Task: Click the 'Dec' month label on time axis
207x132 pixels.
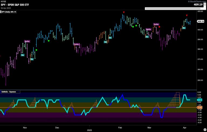Action: tap(57, 128)
